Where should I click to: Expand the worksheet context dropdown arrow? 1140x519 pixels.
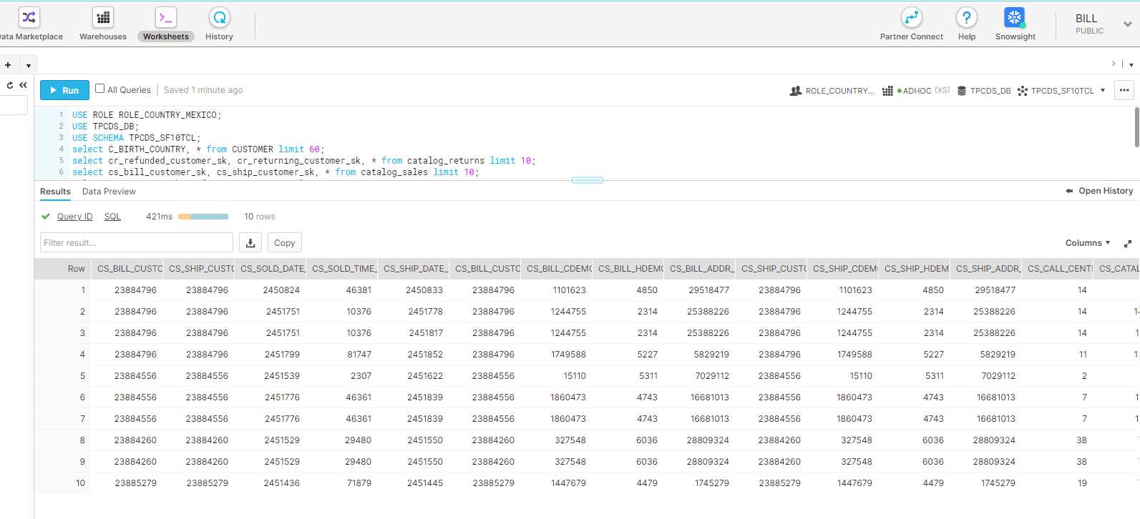tap(1103, 90)
